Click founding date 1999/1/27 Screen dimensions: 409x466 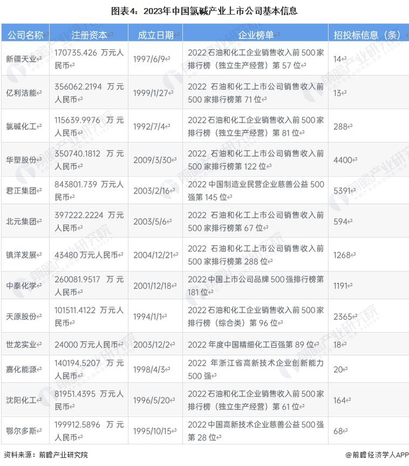[x=151, y=93]
